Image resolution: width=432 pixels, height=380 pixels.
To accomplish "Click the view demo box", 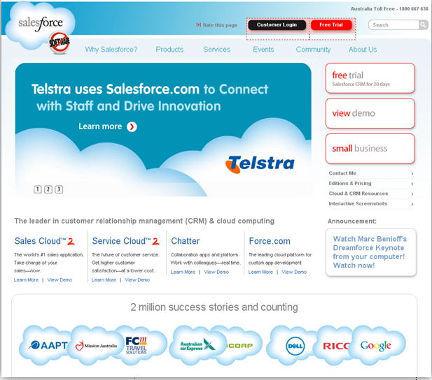I will [x=370, y=113].
